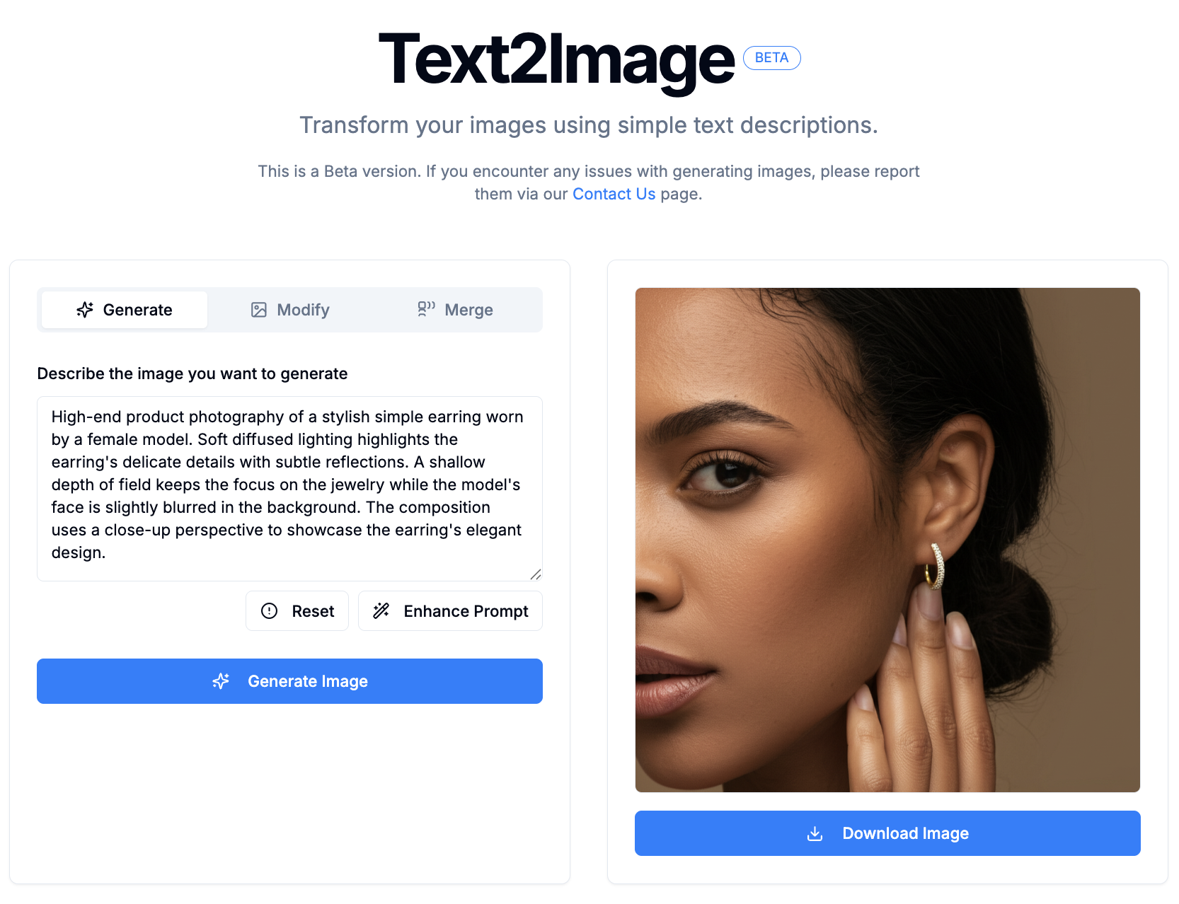
Task: Click the sparkle icon in Generate Image button
Action: [221, 681]
